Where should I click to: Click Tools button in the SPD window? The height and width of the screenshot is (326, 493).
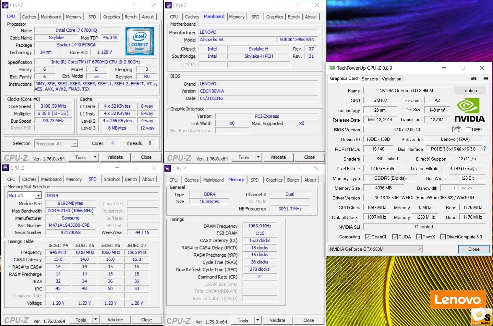81,320
